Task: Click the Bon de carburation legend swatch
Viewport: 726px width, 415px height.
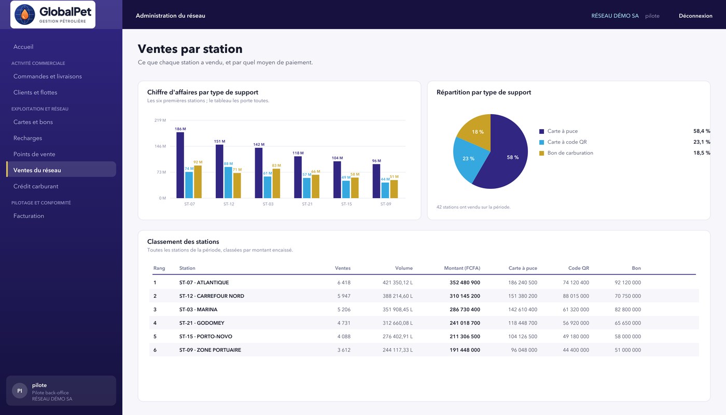Action: tap(542, 153)
